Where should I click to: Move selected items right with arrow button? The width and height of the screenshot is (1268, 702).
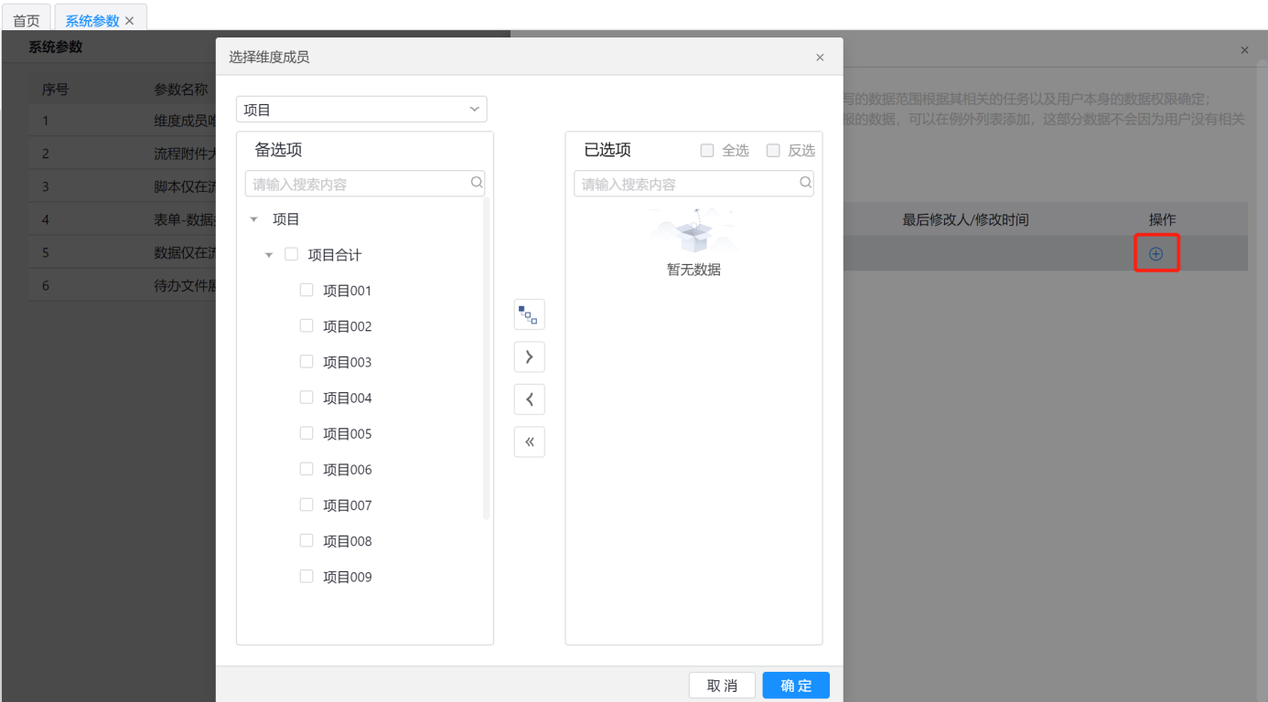point(529,356)
